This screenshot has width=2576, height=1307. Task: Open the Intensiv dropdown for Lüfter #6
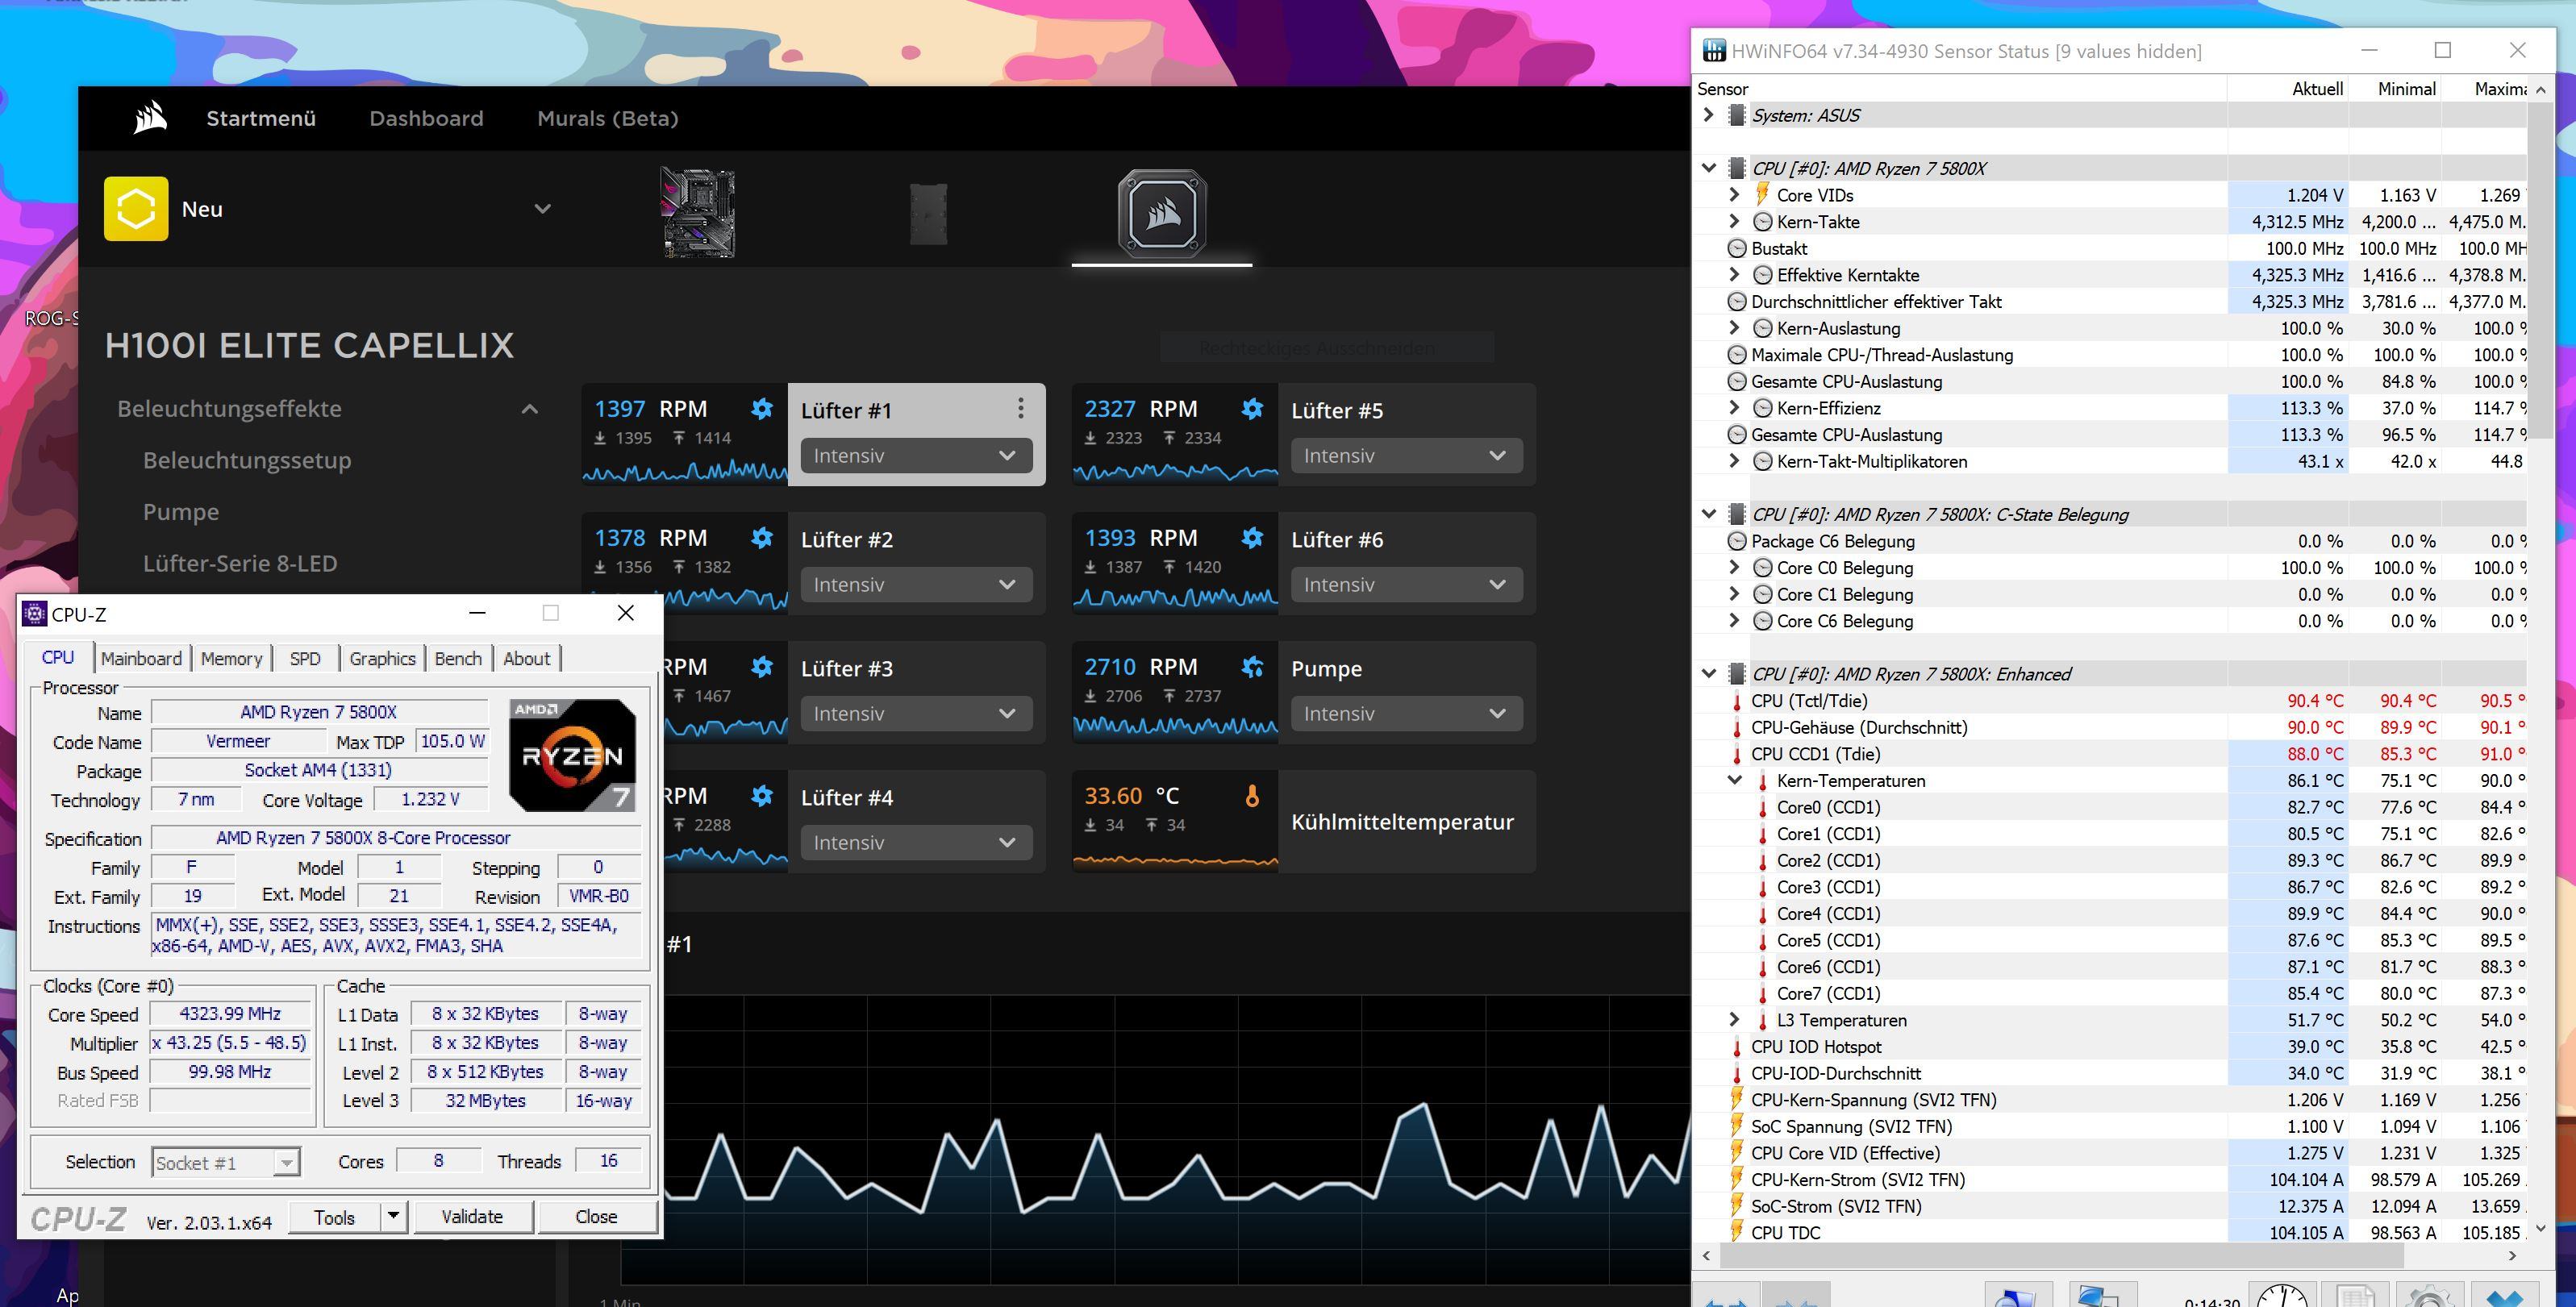point(1406,585)
